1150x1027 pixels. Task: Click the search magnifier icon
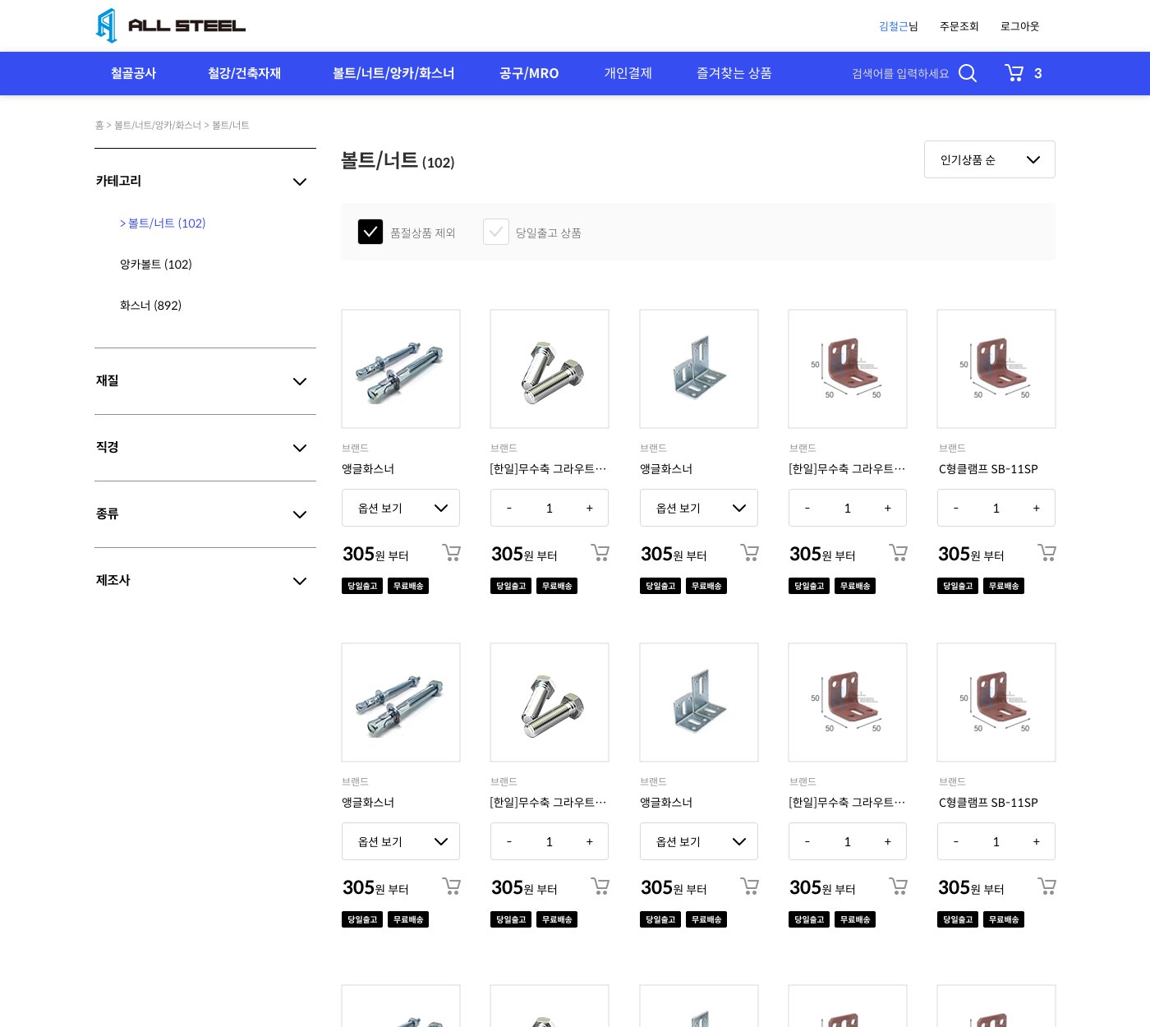click(x=968, y=73)
